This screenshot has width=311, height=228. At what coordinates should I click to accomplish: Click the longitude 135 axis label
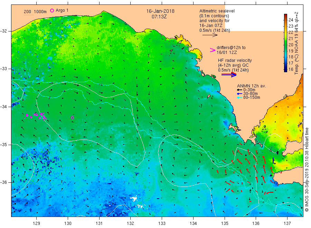click(x=225, y=224)
